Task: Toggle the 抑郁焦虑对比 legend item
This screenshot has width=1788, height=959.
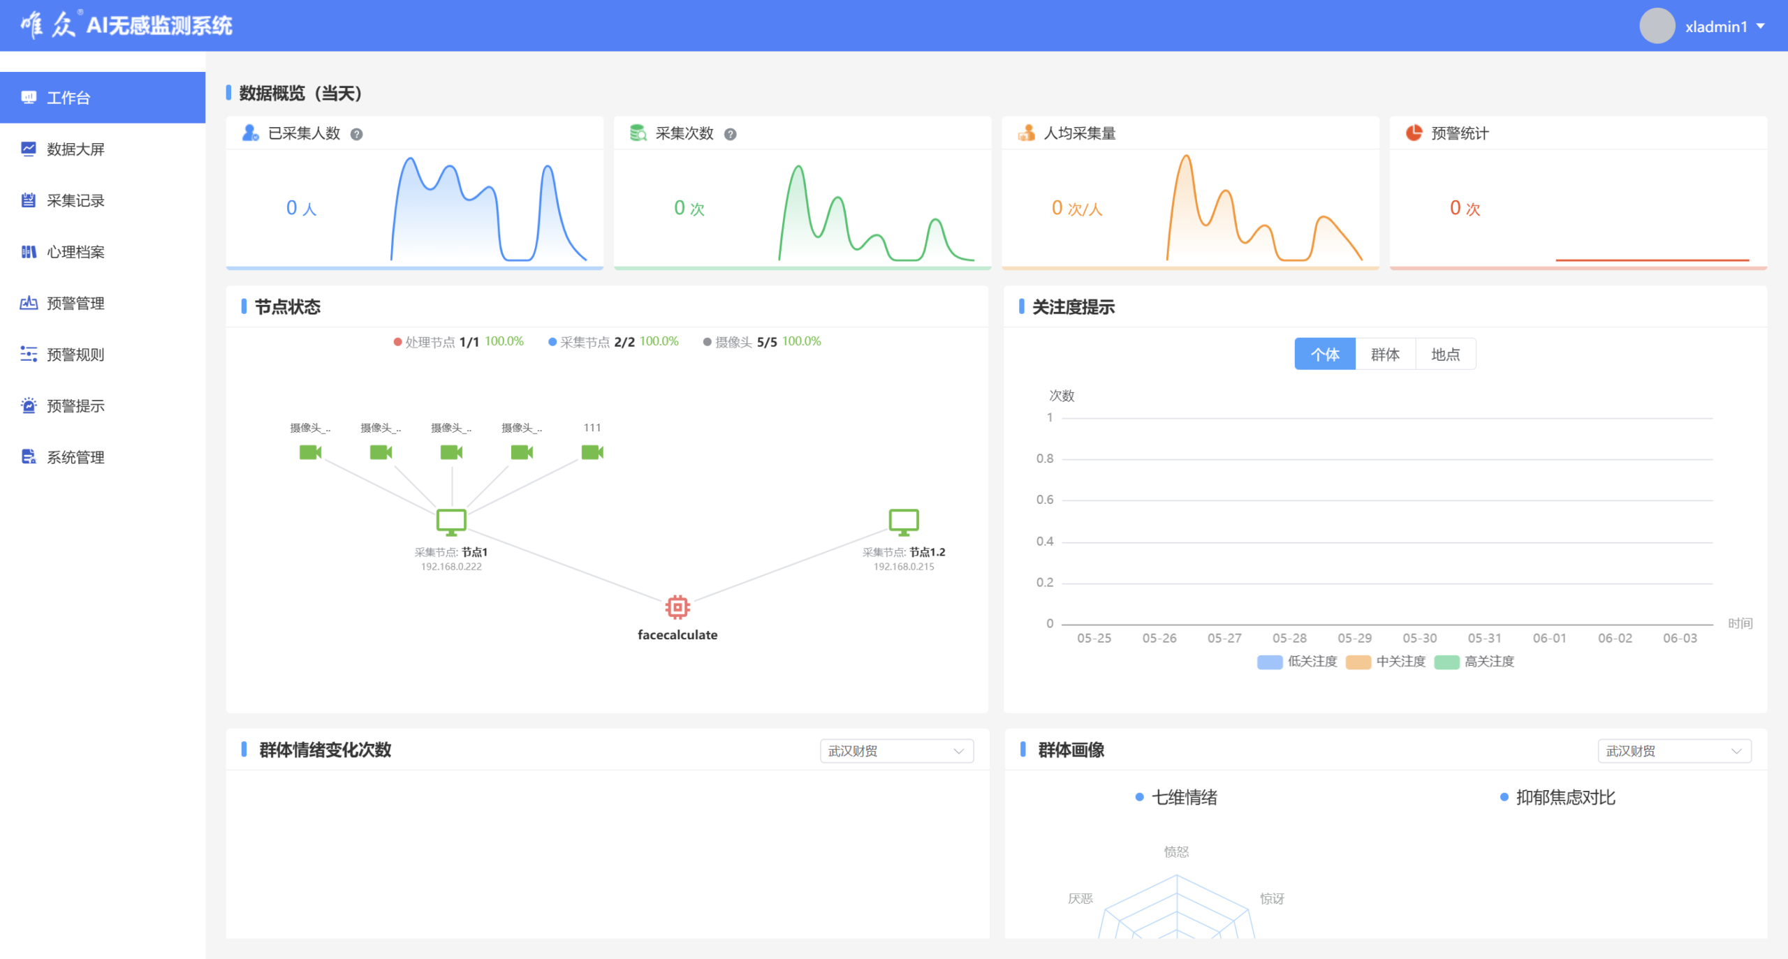Action: [1558, 797]
